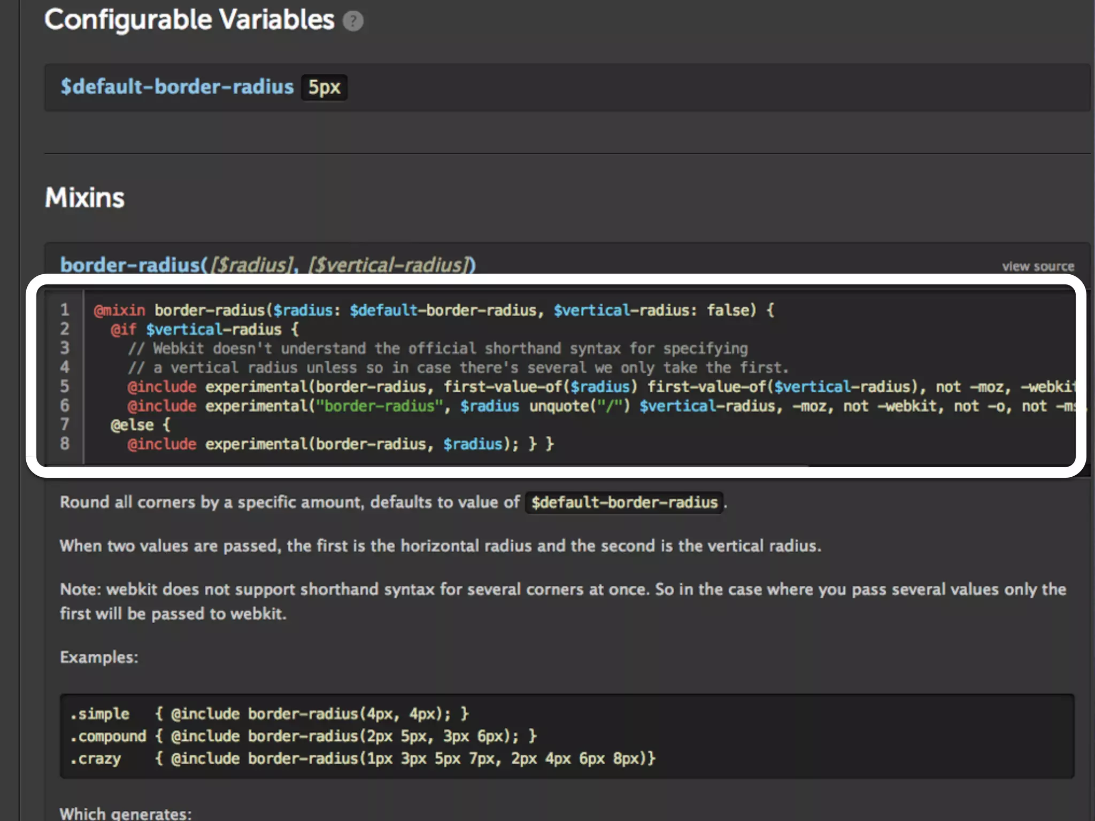The width and height of the screenshot is (1095, 821).
Task: Click the 'Examples:' label text
Action: click(99, 657)
